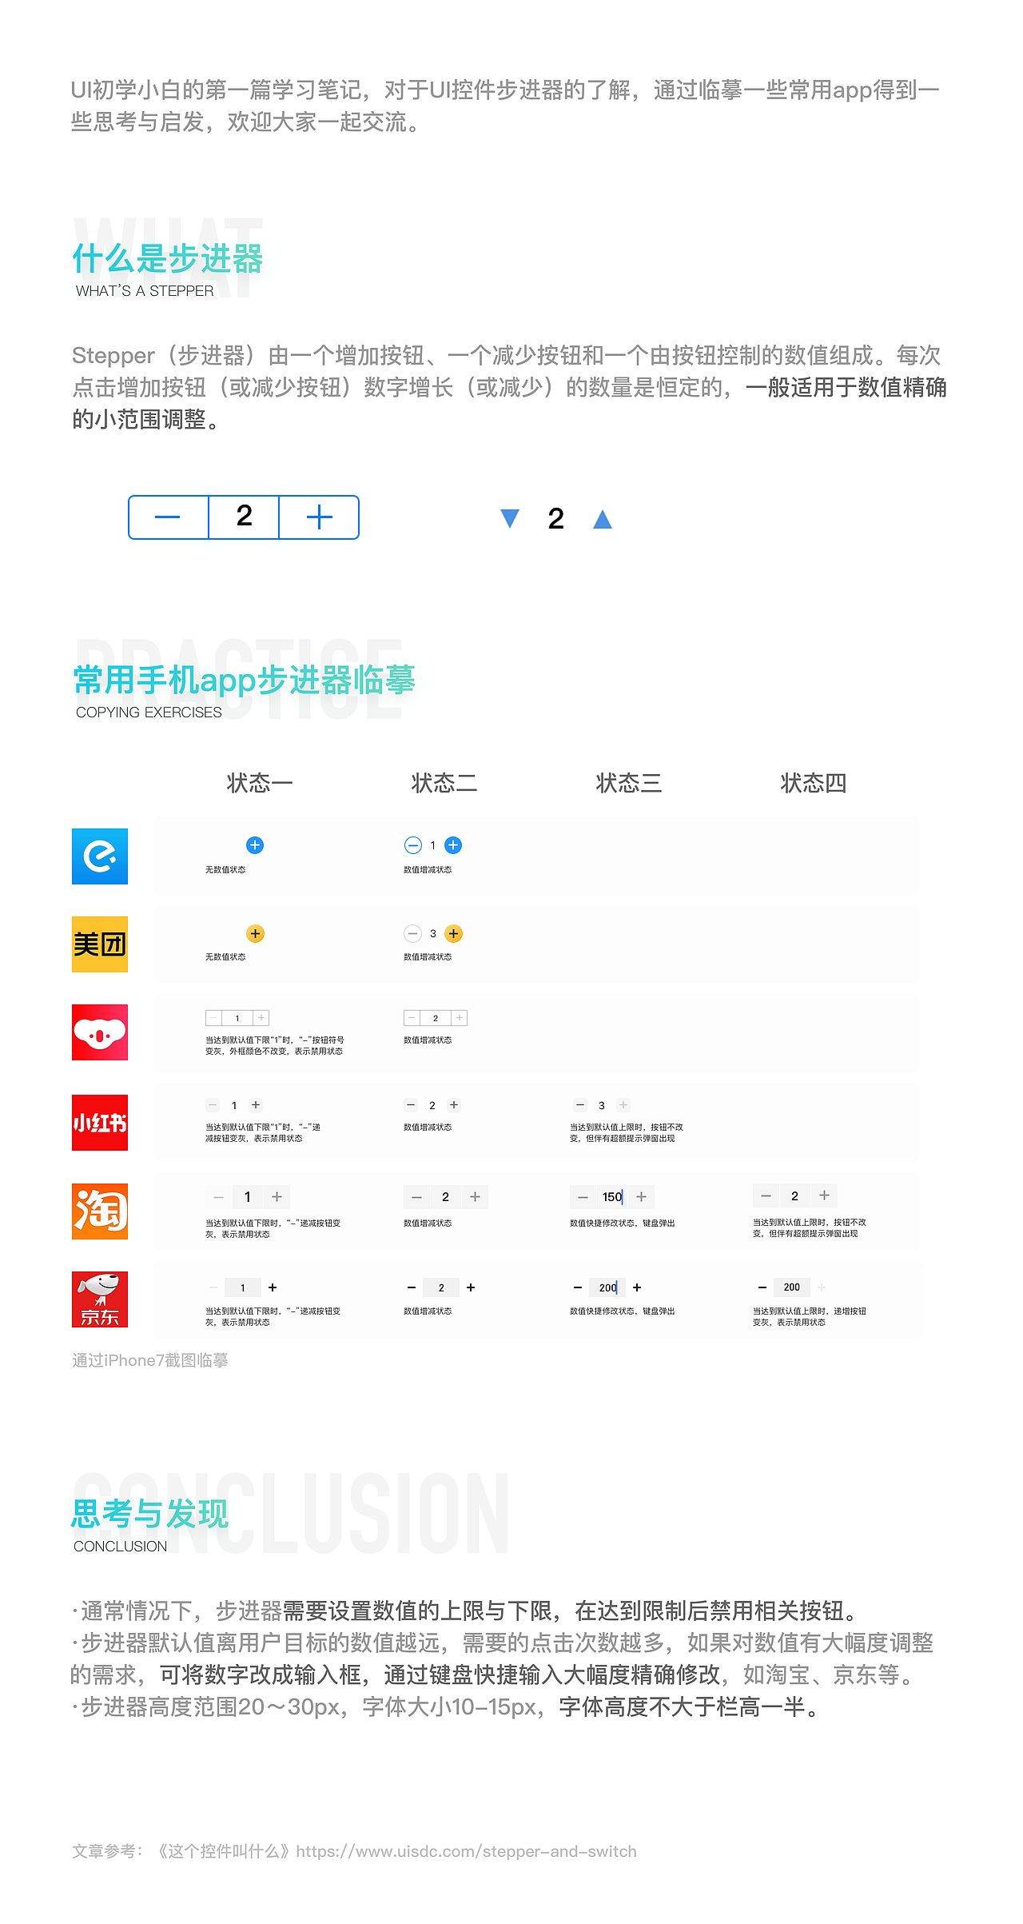Click the blue up-triangle increase arrow
Screen dimensions: 1023x1924
tap(603, 519)
